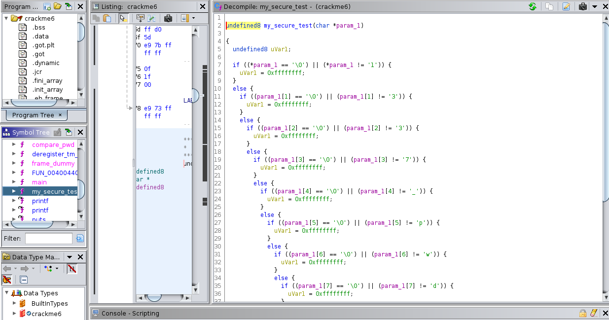Select puts in Symbol Tree

39,219
